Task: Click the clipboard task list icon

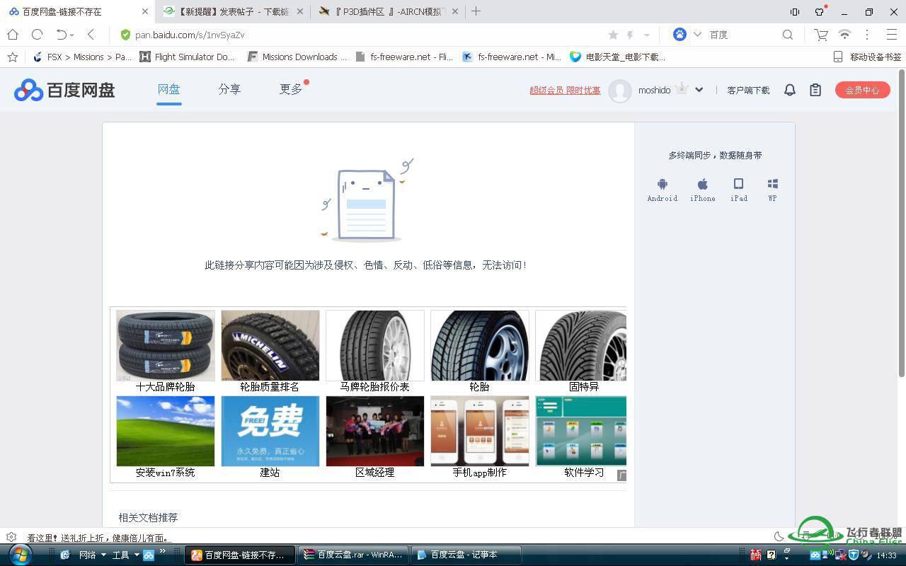Action: pos(815,90)
